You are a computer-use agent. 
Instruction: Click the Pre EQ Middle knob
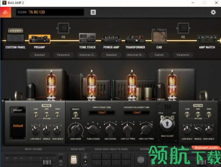[x=47, y=130]
